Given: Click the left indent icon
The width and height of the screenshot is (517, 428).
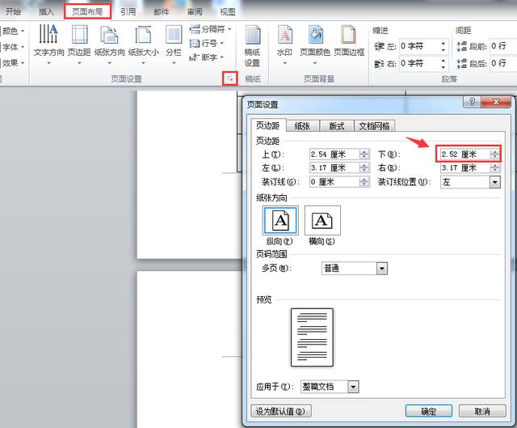Looking at the screenshot, I should tap(379, 46).
